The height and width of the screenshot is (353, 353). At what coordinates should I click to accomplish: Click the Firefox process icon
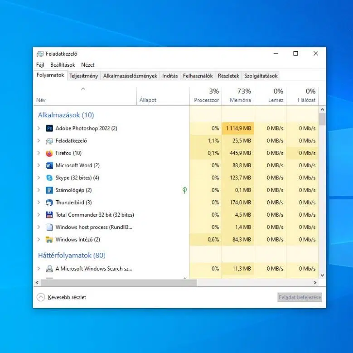[49, 153]
